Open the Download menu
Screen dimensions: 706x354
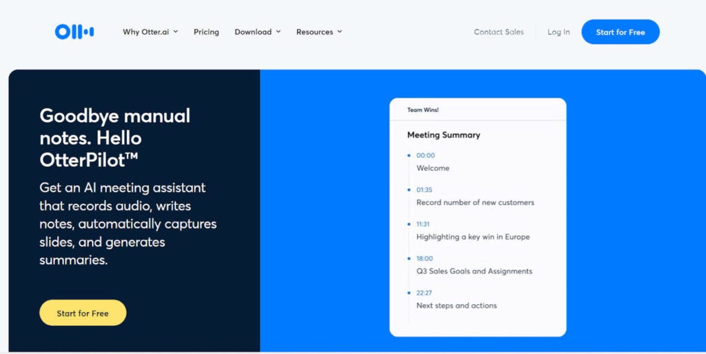(258, 32)
